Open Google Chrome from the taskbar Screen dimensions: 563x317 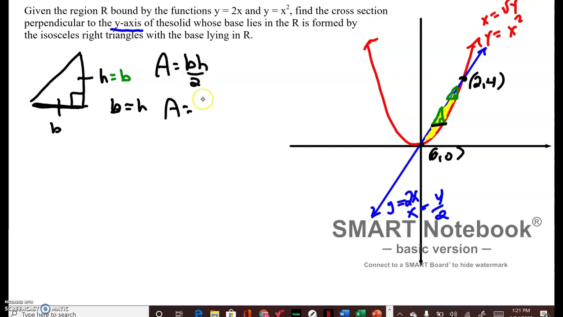pos(264,313)
